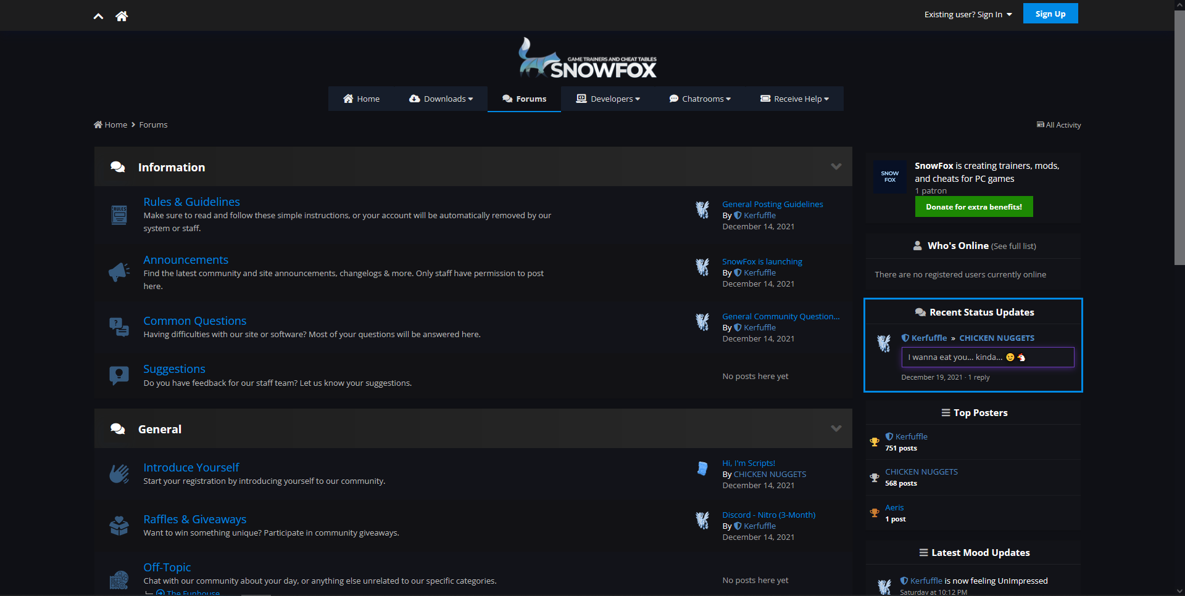Click avatar beside General Posting Guidelines

pyautogui.click(x=702, y=210)
